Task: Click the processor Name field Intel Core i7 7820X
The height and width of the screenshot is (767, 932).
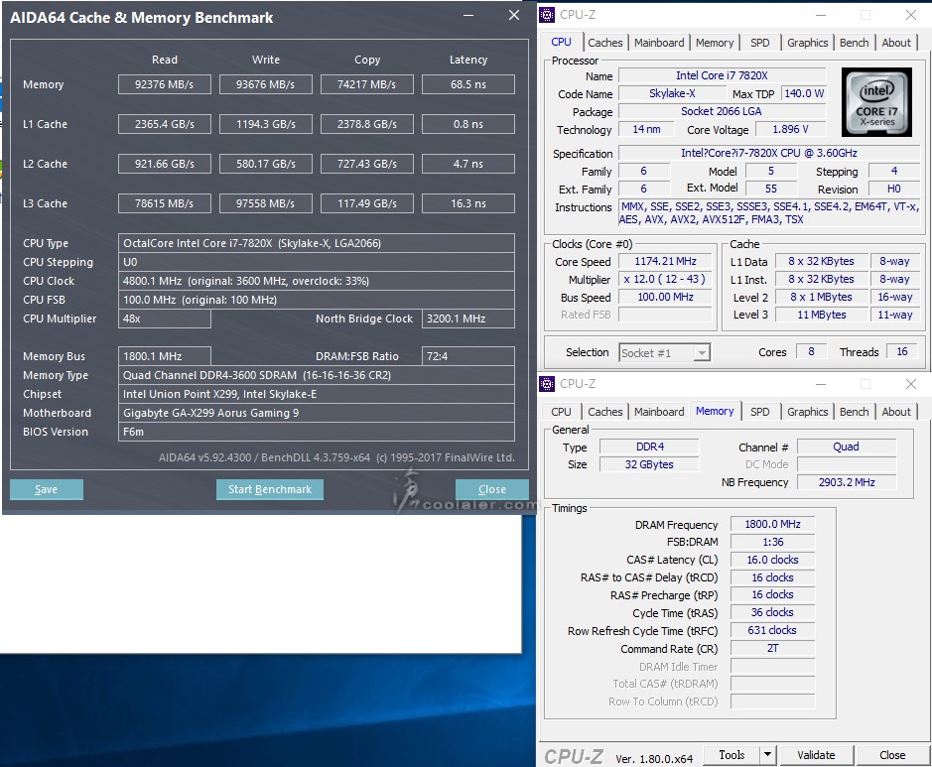Action: pyautogui.click(x=723, y=75)
